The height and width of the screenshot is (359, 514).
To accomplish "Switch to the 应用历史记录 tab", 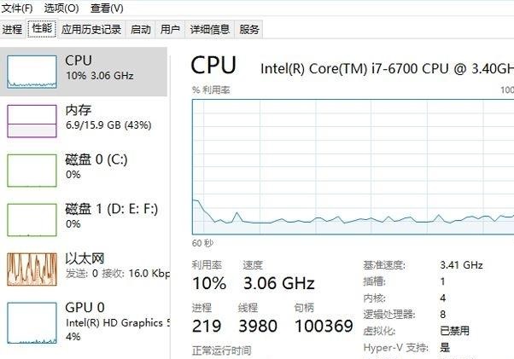I will pyautogui.click(x=91, y=30).
